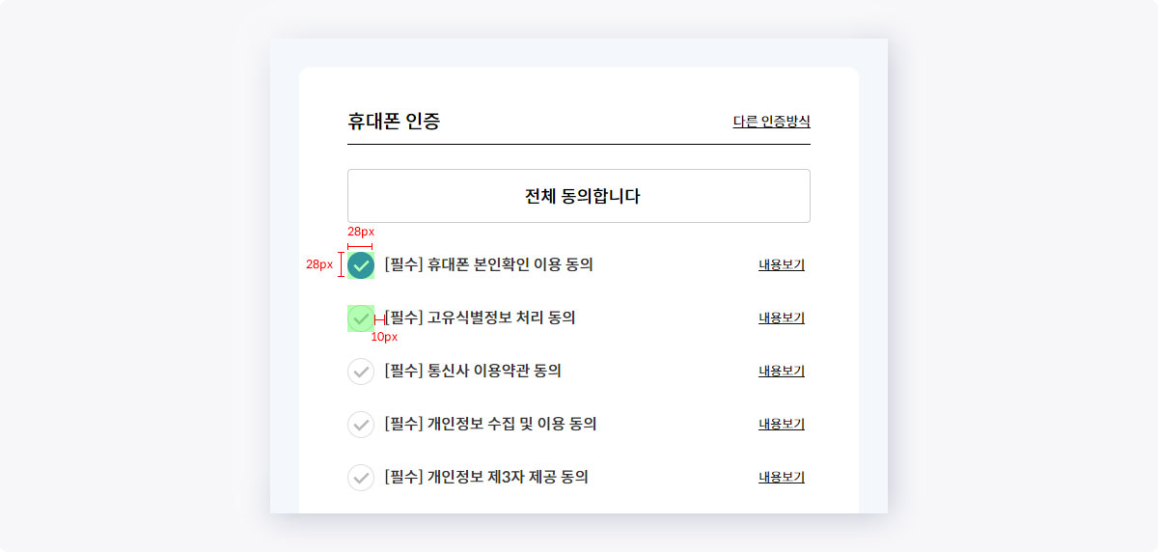View 내용보기 for 휴대폰 본인확인 이용 동의
The image size is (1158, 552).
pyautogui.click(x=782, y=265)
